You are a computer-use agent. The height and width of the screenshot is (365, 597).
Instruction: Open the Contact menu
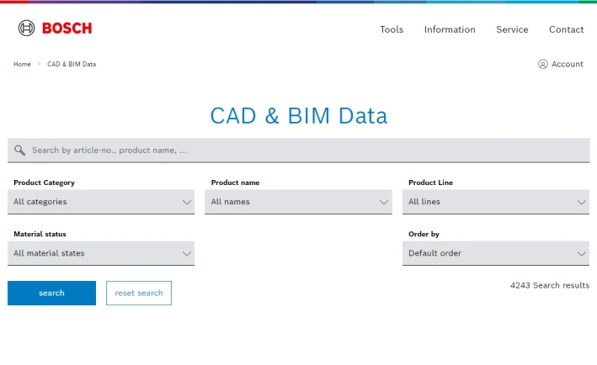pyautogui.click(x=566, y=29)
